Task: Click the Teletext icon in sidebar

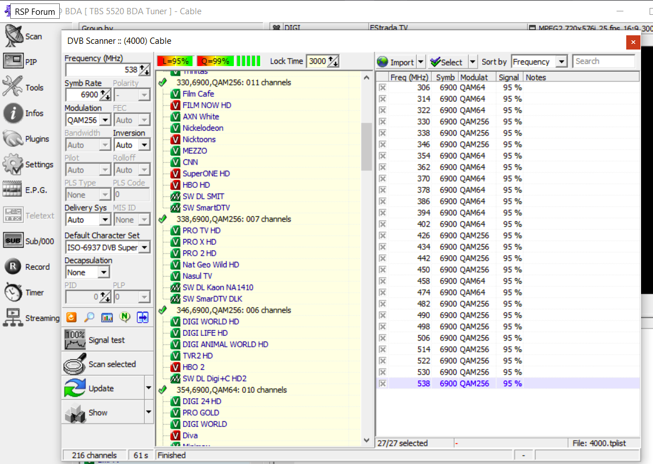Action: click(x=13, y=215)
